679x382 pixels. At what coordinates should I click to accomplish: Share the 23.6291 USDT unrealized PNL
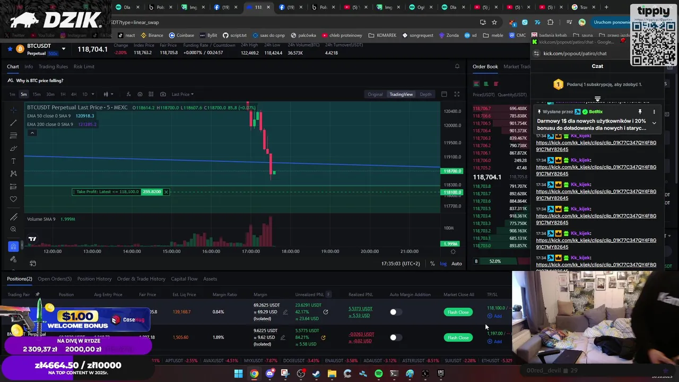[326, 312]
